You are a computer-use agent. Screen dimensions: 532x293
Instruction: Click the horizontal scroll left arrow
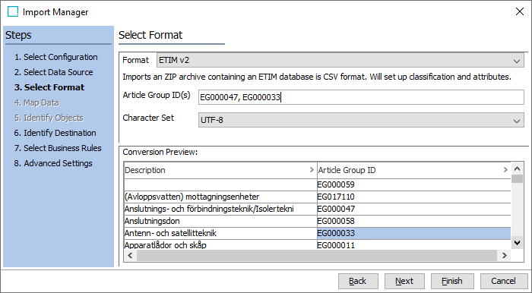click(x=130, y=255)
